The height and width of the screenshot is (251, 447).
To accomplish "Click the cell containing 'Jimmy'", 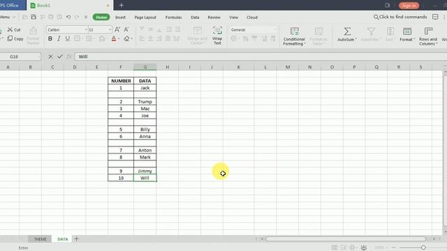I will [x=145, y=171].
